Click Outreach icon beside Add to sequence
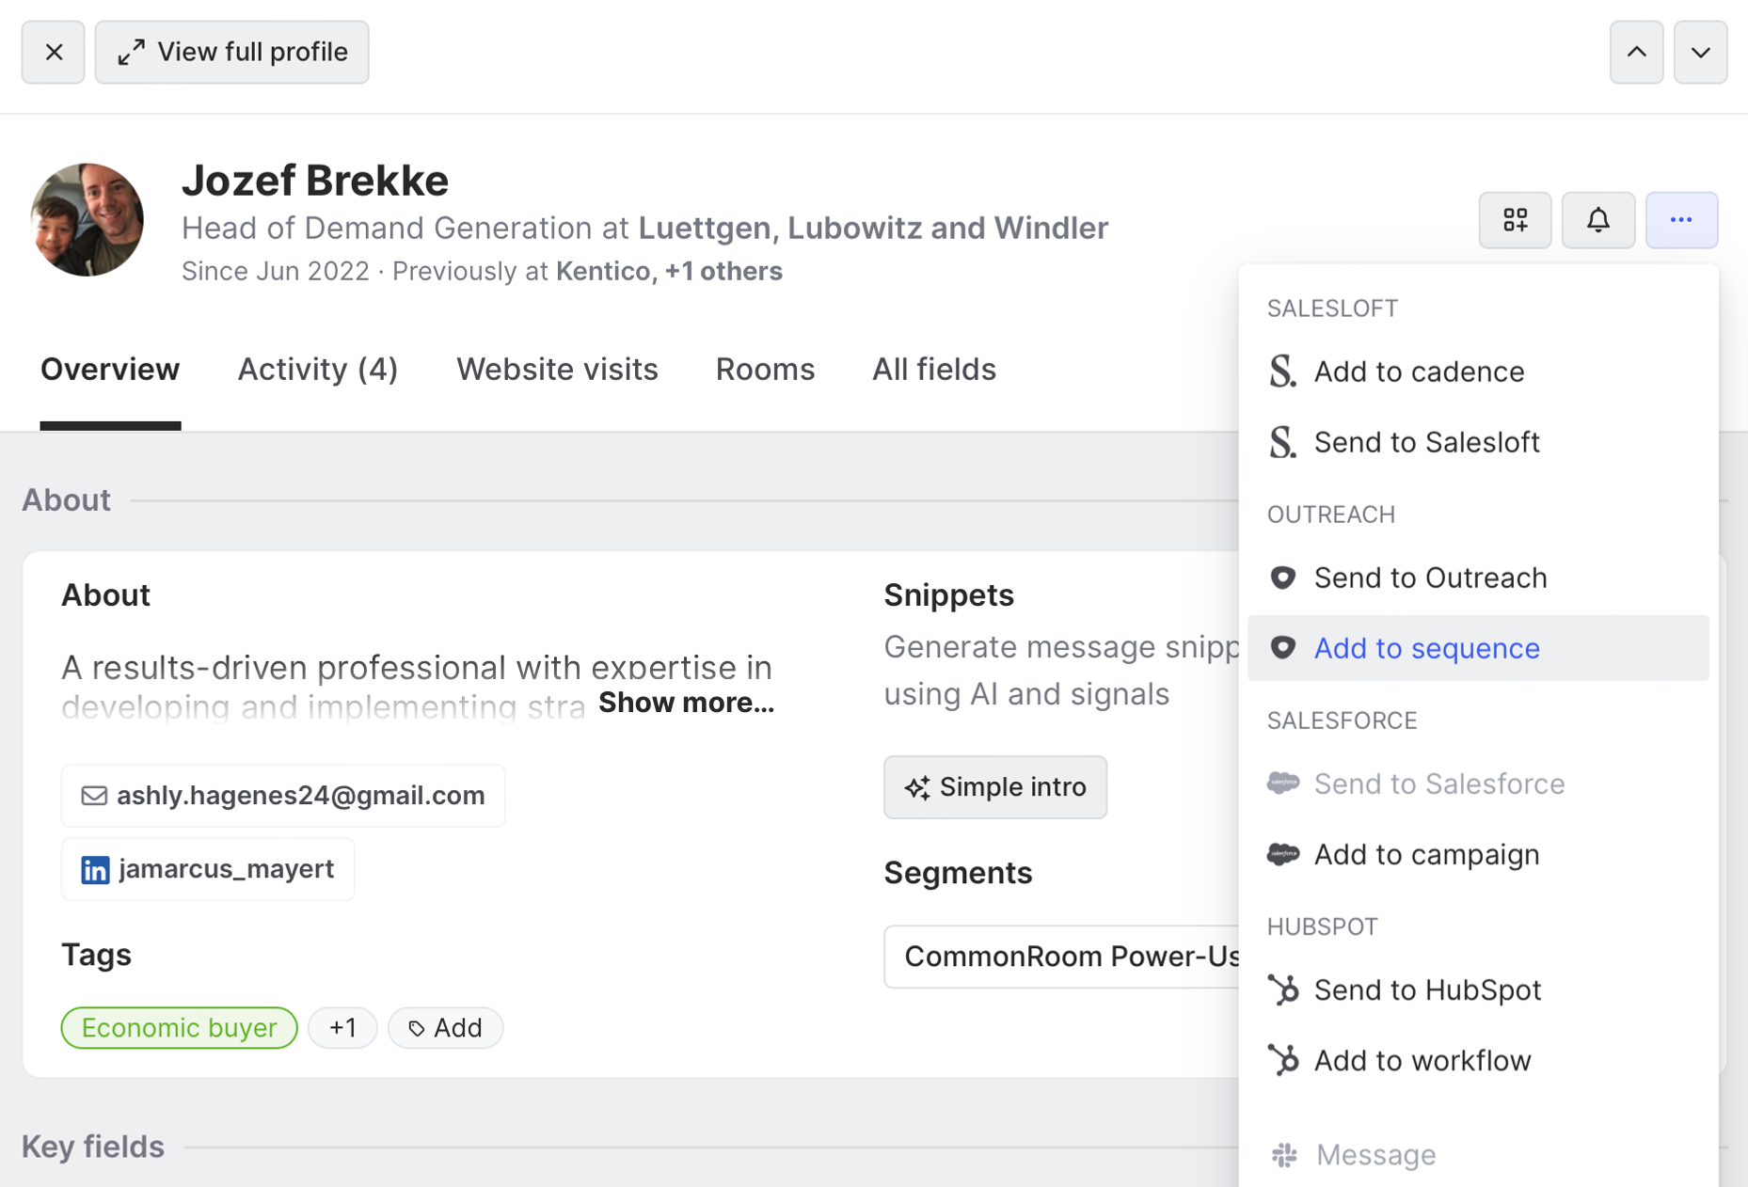This screenshot has width=1748, height=1187. coord(1282,648)
